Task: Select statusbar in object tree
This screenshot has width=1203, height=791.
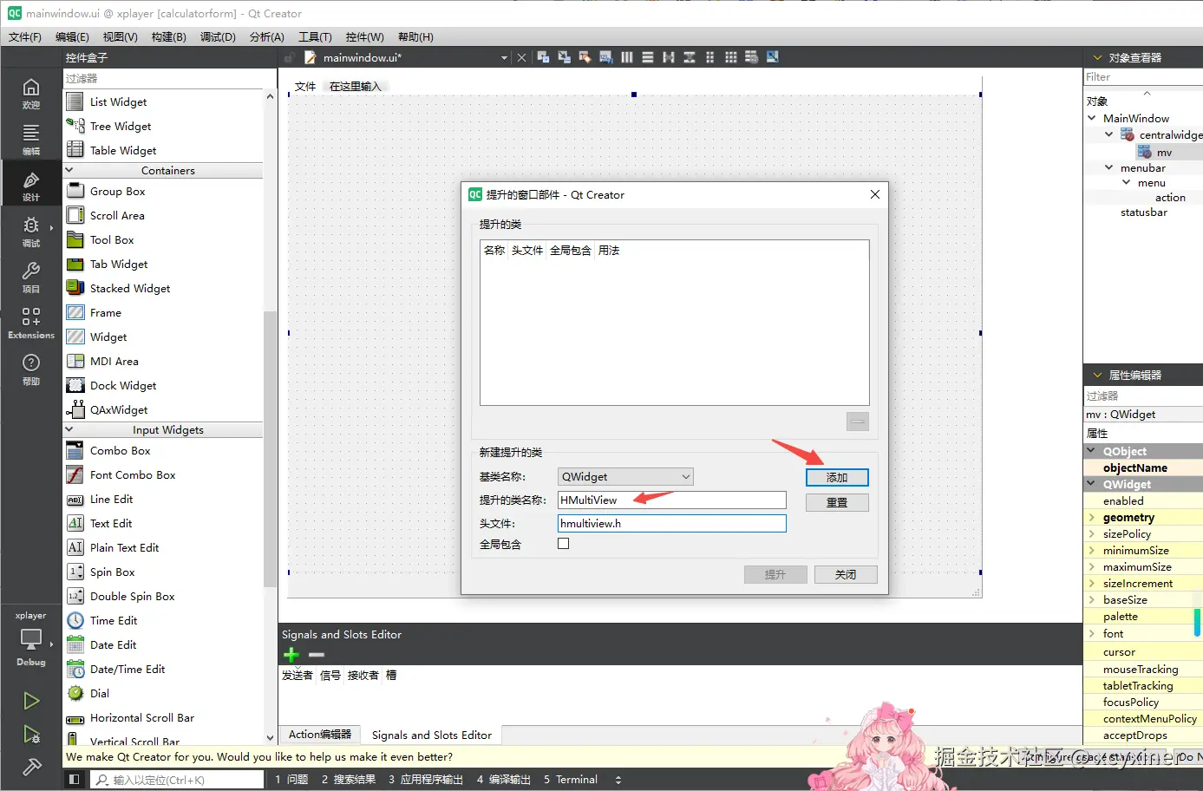Action: coord(1143,212)
